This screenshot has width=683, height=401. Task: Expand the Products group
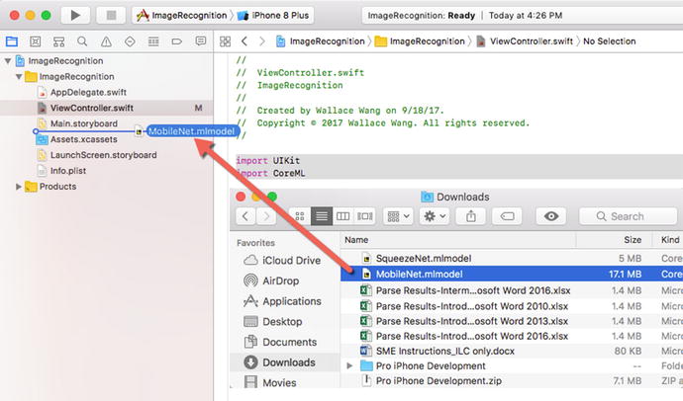coord(19,187)
